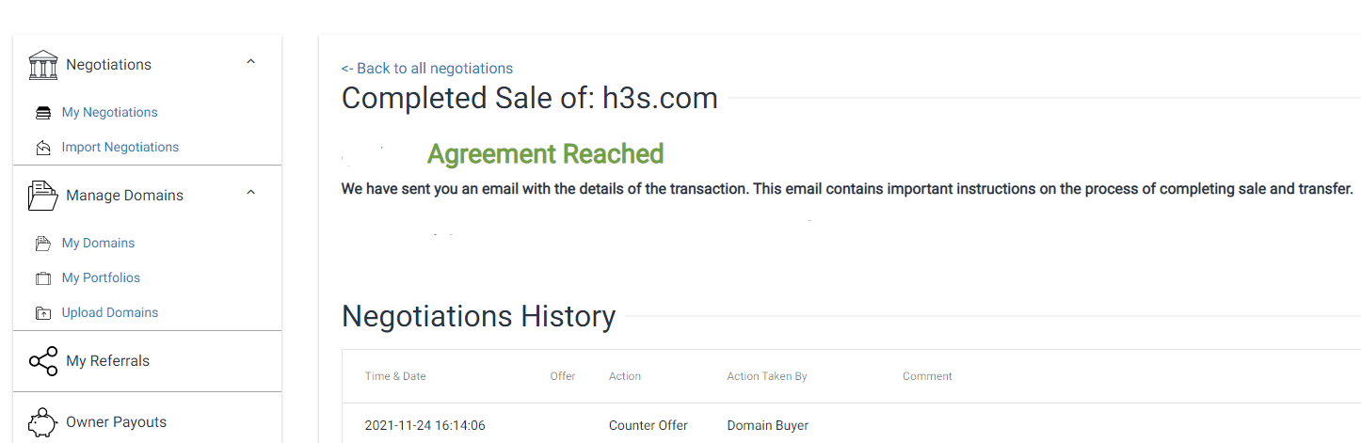
Task: Go back to all negotiations
Action: [x=427, y=68]
